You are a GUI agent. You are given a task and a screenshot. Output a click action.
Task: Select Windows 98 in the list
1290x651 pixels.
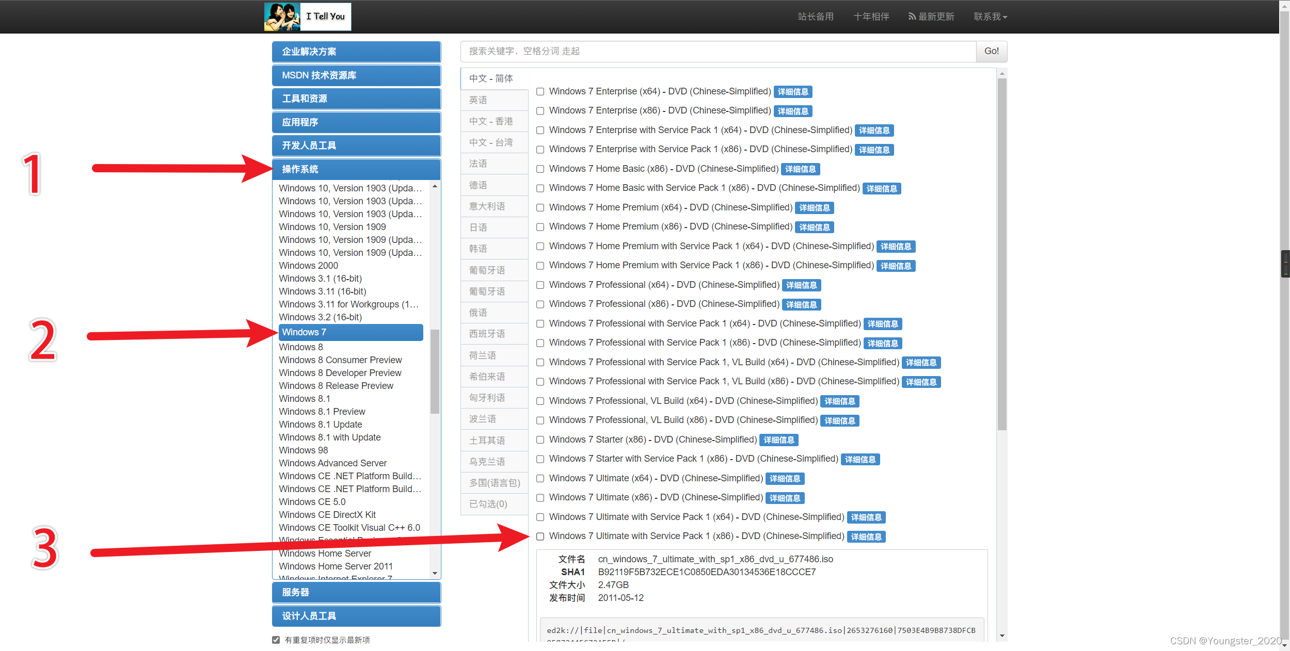click(304, 450)
